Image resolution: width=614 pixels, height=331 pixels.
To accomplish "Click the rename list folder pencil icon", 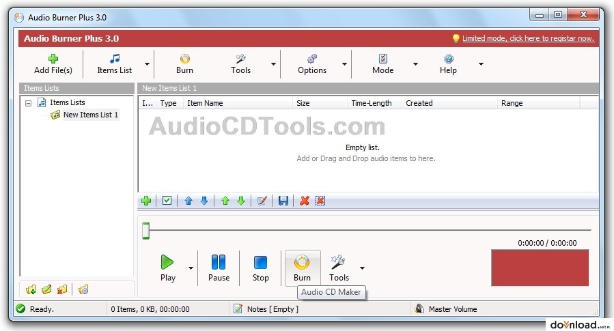I will [x=46, y=289].
